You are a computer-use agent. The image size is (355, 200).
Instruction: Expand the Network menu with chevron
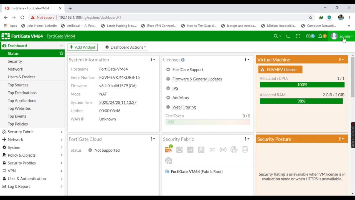tap(62, 139)
